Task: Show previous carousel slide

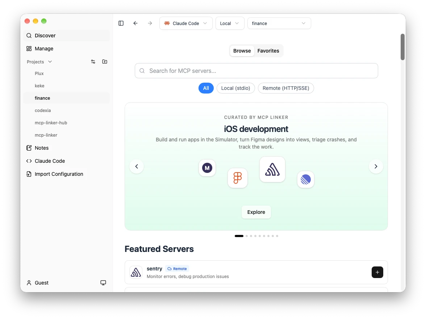Action: [x=137, y=166]
